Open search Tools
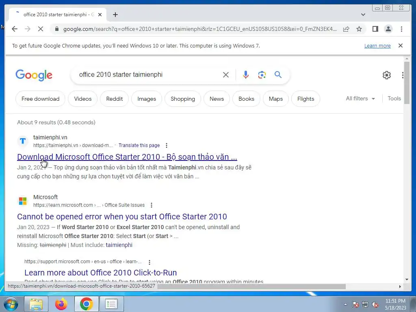416x312 pixels. (x=394, y=98)
